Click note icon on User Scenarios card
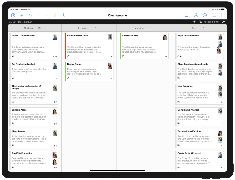This screenshot has height=180, width=235. 178,102
